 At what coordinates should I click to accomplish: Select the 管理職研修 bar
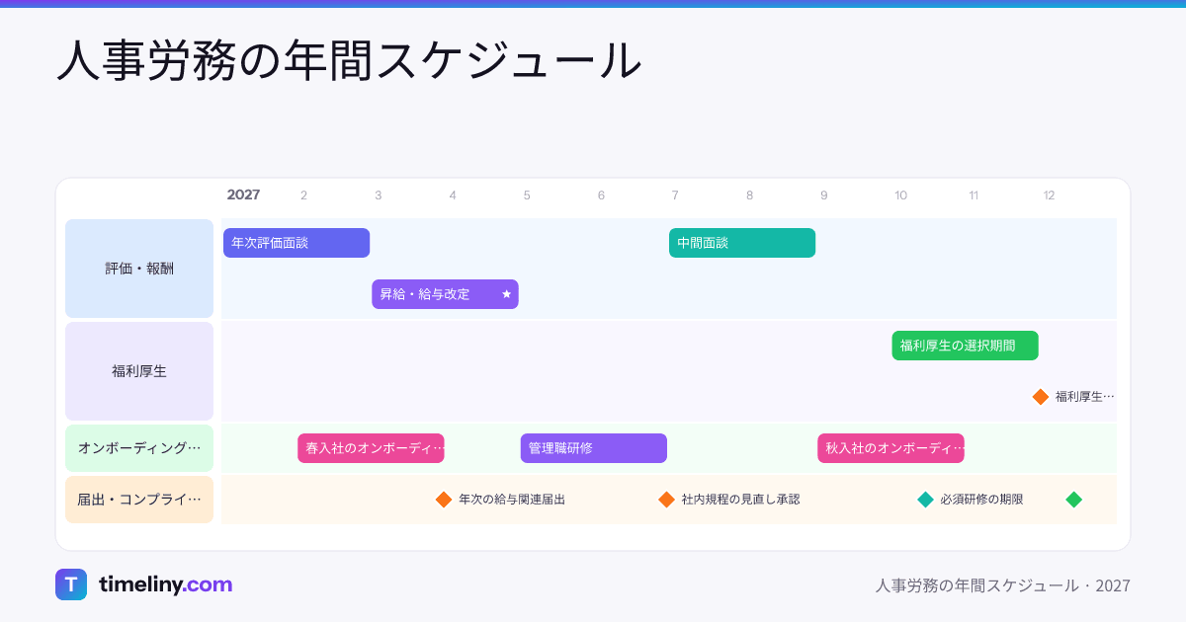[x=594, y=448]
